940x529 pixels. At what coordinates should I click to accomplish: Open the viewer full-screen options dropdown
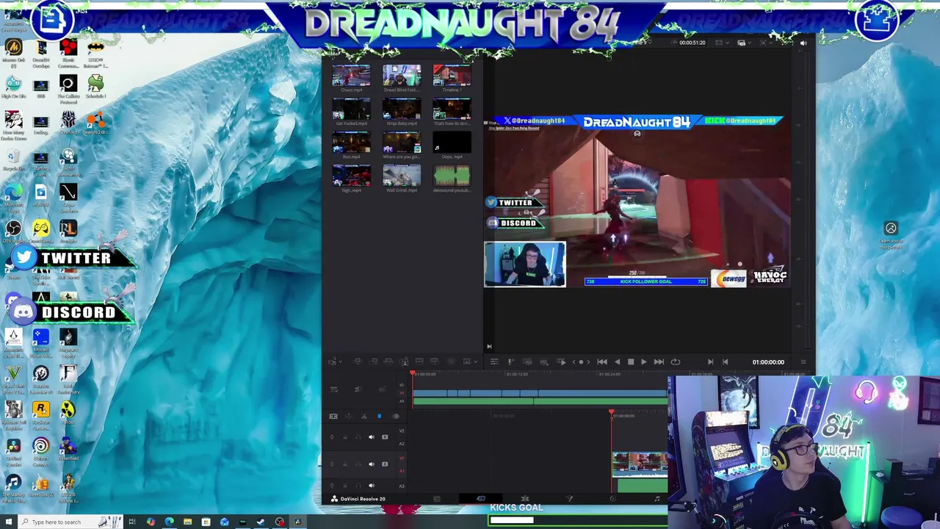tap(771, 43)
